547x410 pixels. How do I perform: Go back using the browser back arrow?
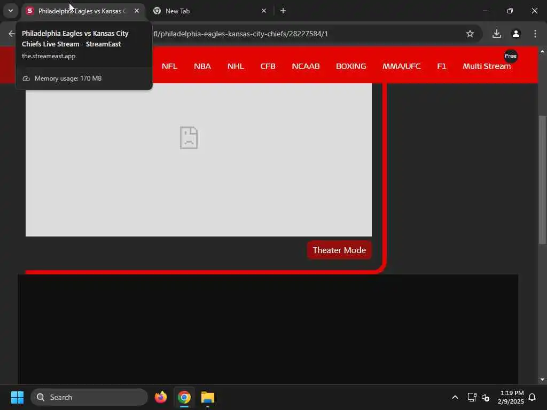pos(12,34)
